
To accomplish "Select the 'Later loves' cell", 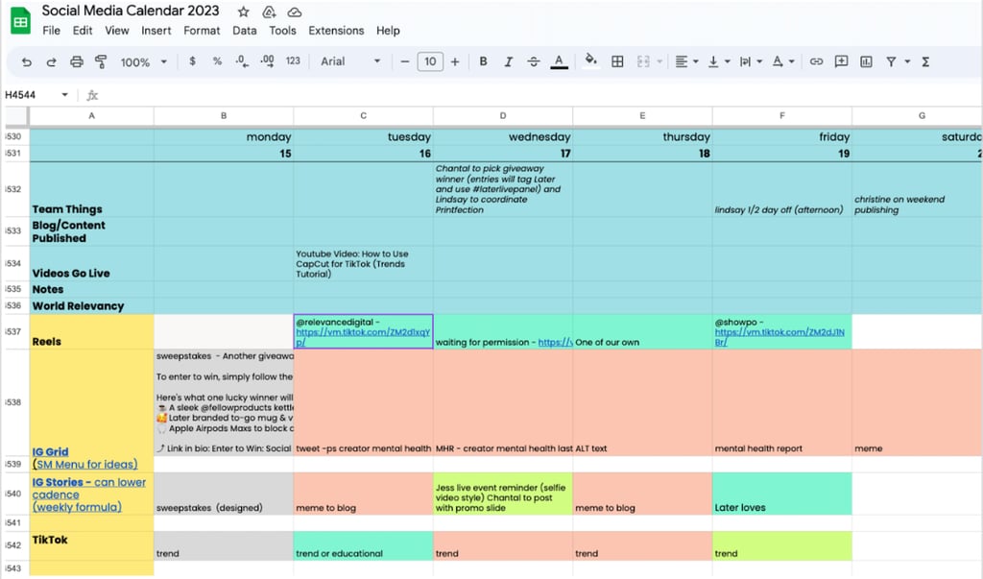I will pos(781,494).
